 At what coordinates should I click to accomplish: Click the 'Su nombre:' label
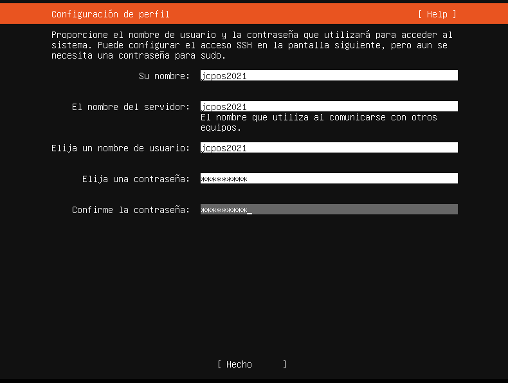(164, 76)
